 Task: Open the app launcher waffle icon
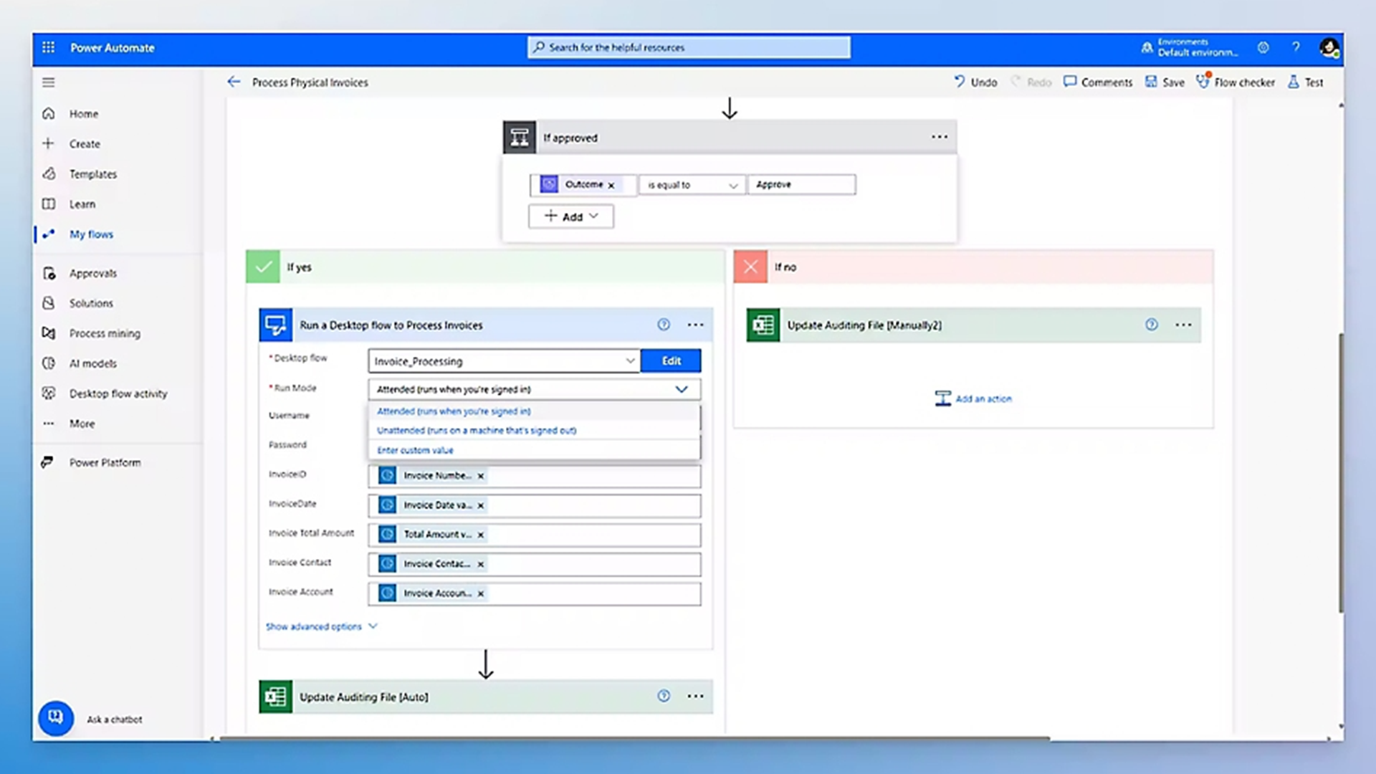48,47
